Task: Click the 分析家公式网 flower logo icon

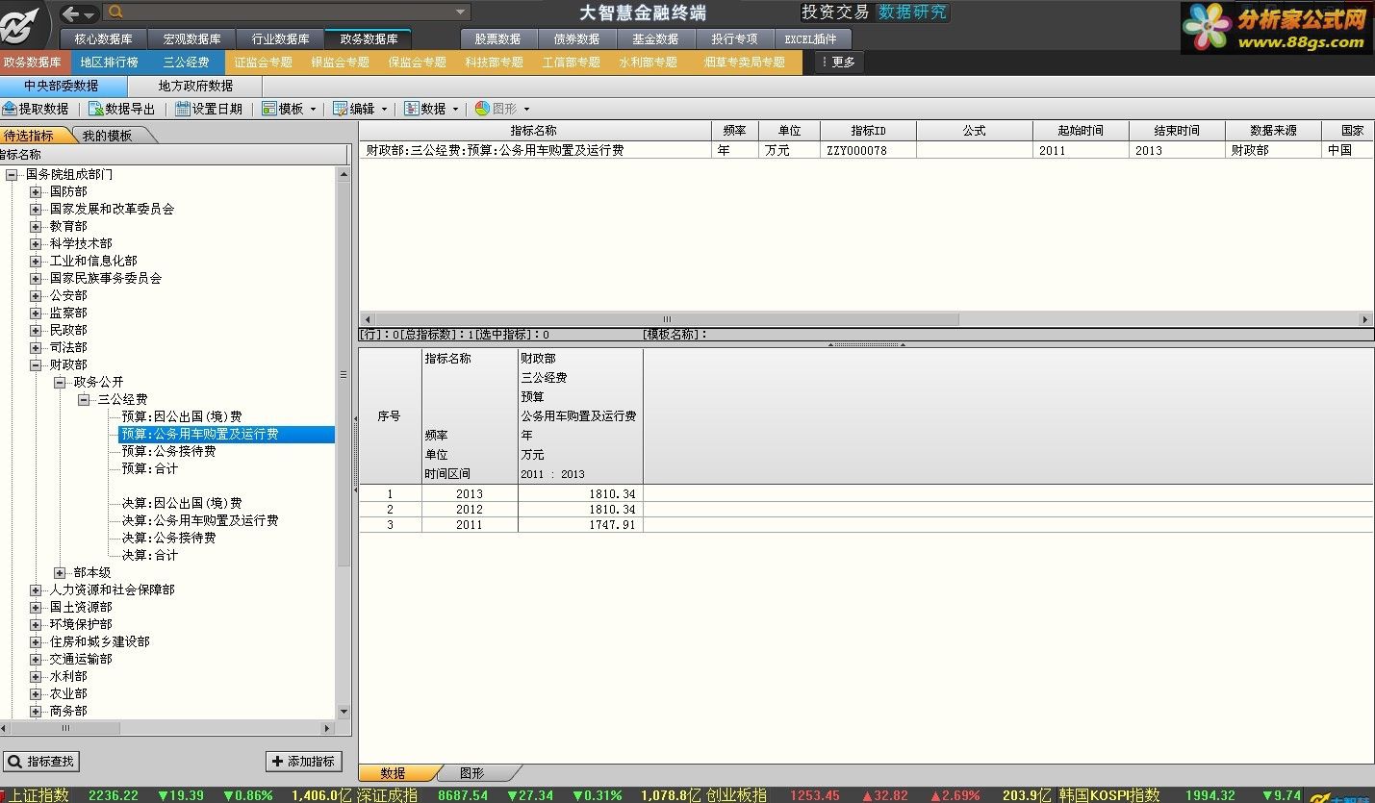Action: click(x=1207, y=27)
